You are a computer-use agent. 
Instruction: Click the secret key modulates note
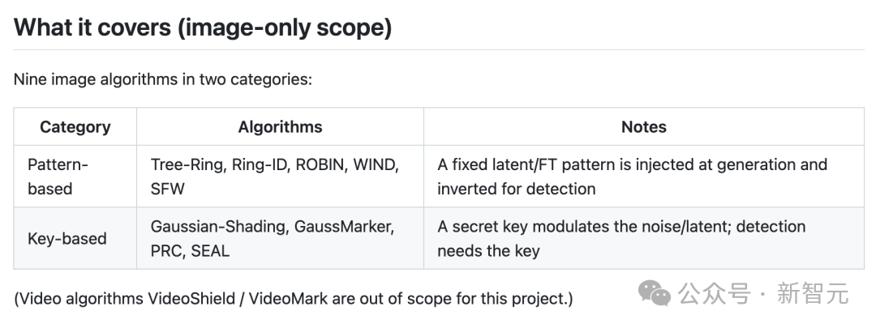click(x=621, y=238)
